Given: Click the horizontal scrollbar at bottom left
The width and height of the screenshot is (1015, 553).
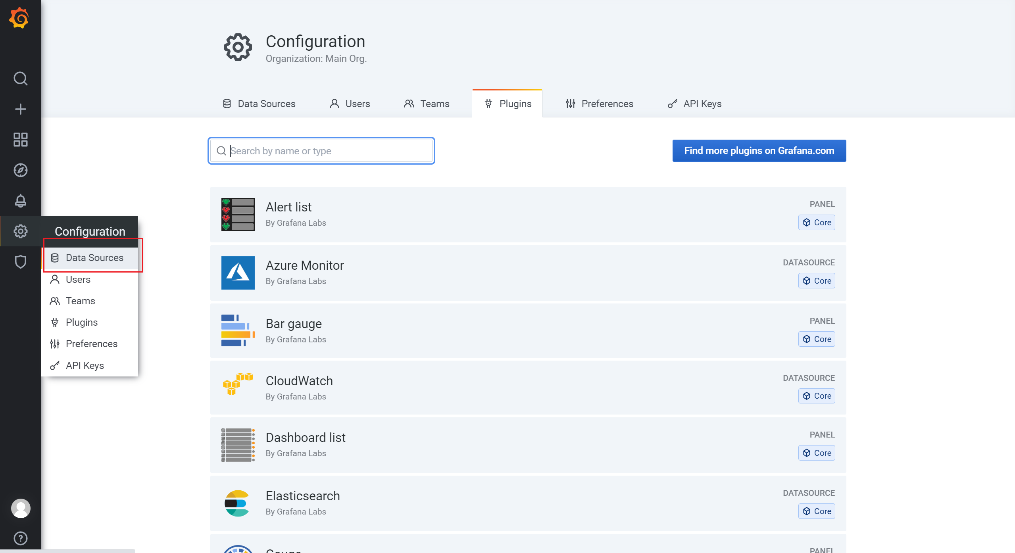Looking at the screenshot, I should pos(67,551).
